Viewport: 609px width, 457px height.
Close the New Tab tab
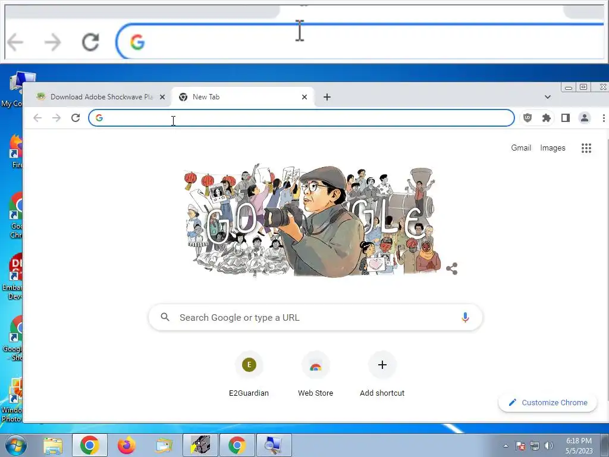304,97
